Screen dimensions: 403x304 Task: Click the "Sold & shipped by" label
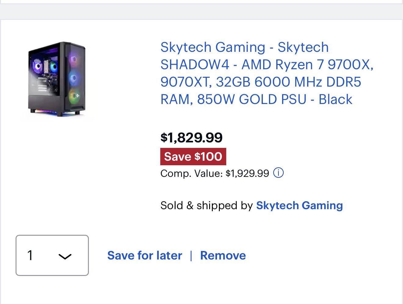tap(206, 206)
